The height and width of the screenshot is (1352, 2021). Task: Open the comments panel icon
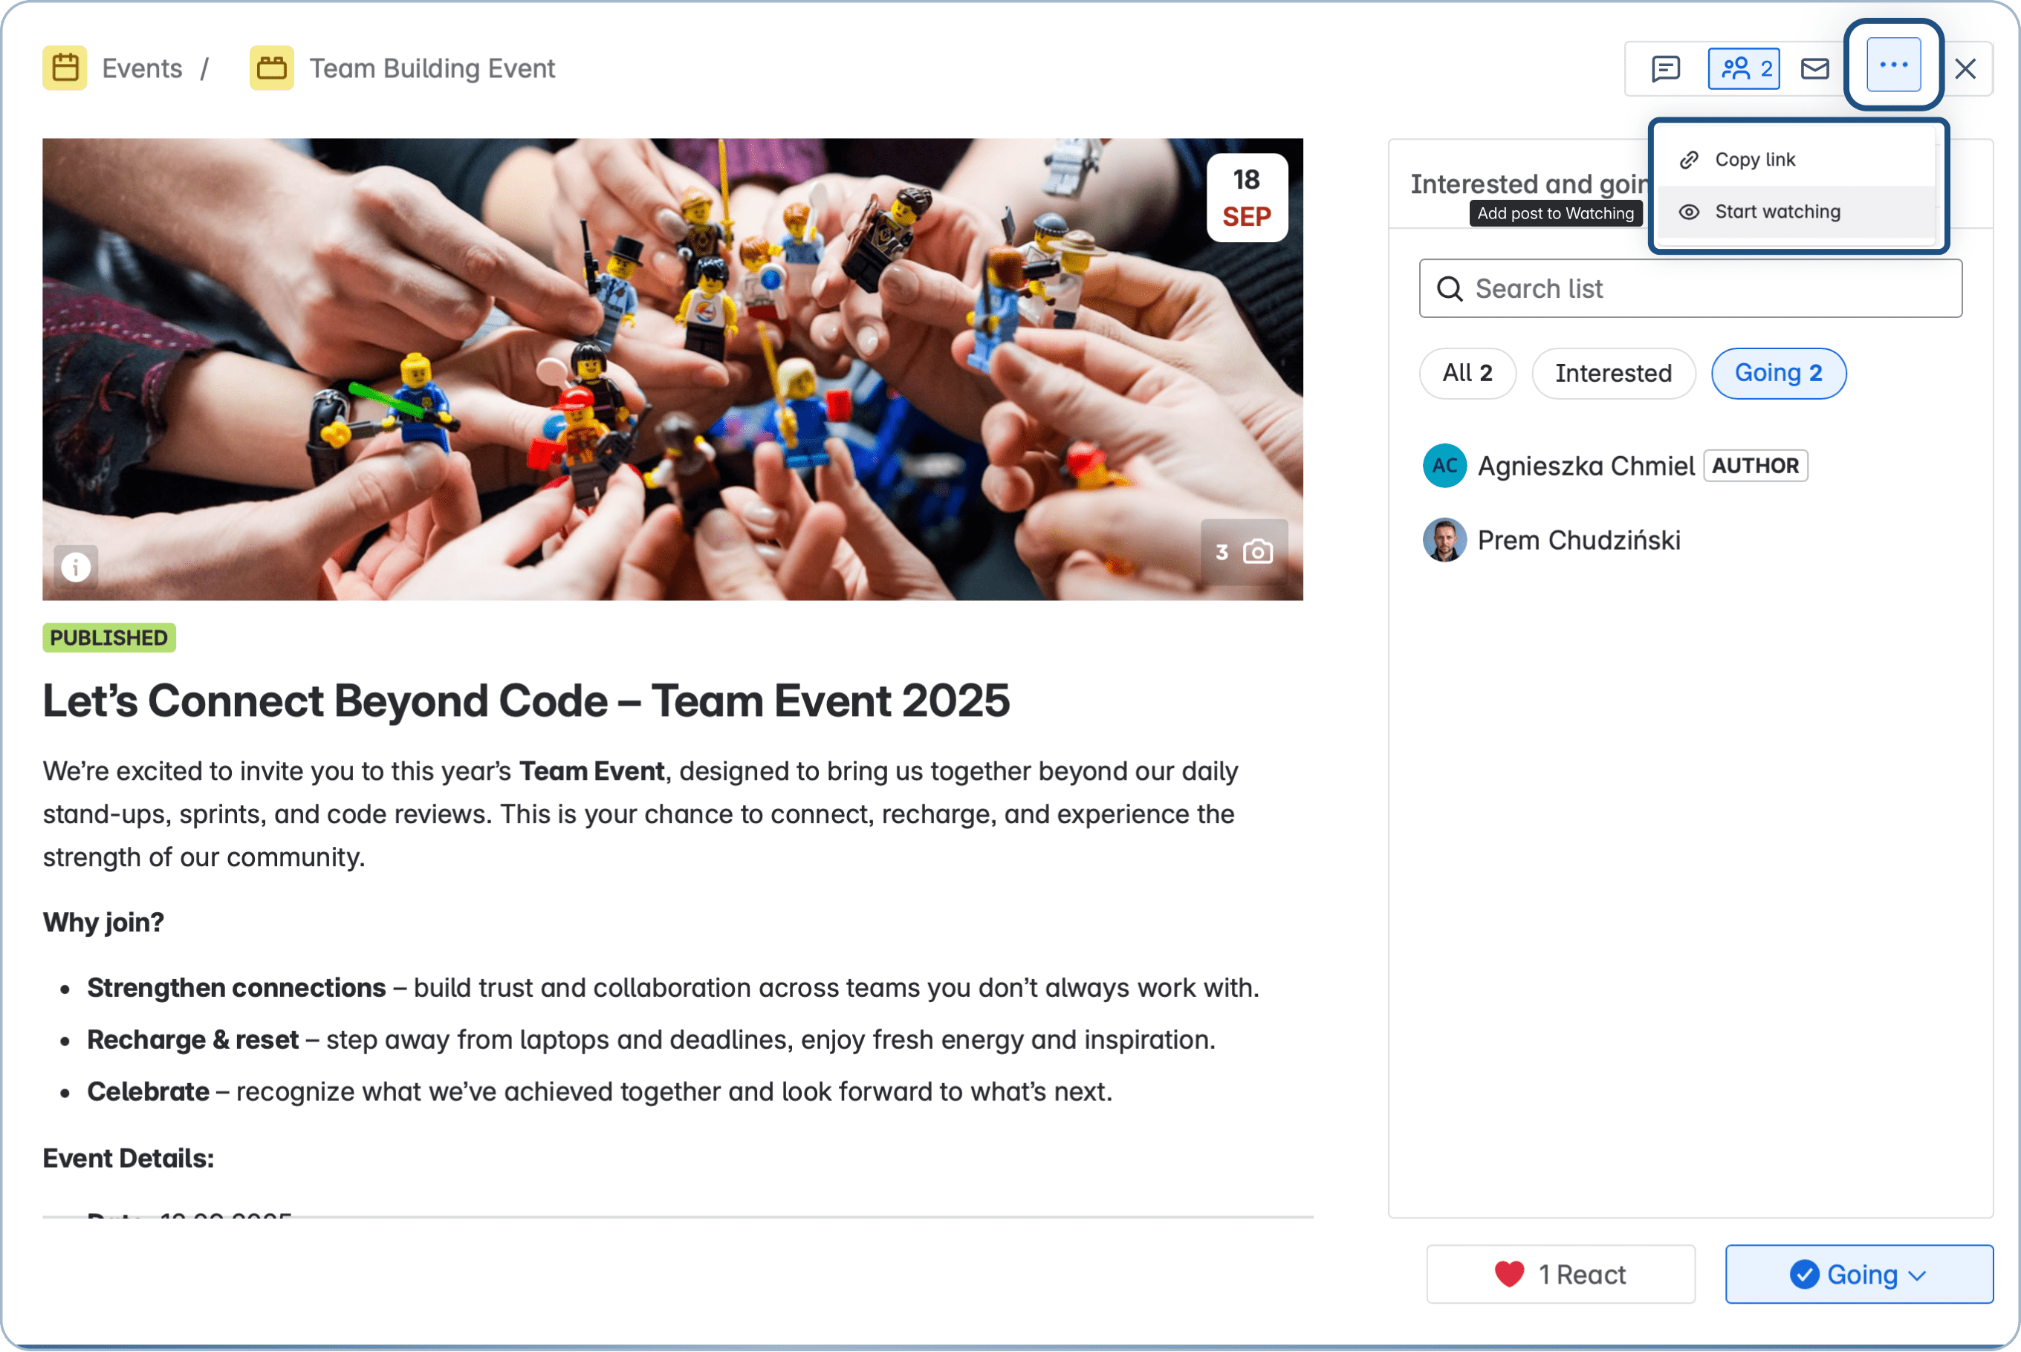point(1665,68)
